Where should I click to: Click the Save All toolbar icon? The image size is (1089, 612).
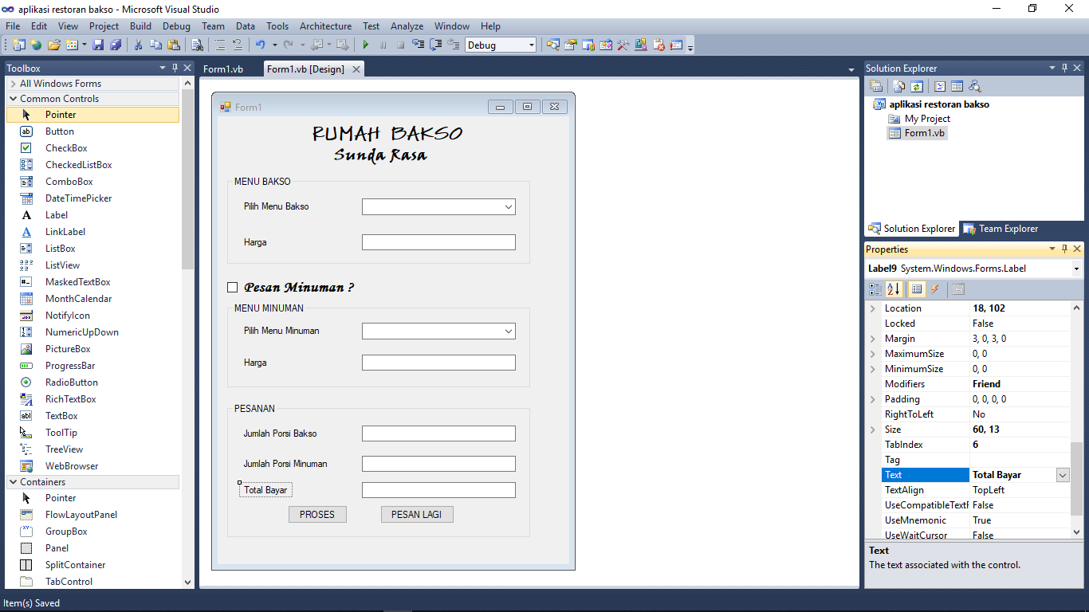tap(116, 45)
